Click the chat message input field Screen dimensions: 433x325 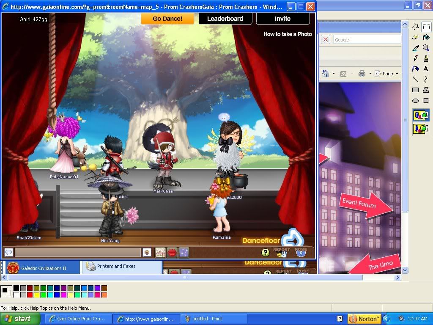[78, 252]
